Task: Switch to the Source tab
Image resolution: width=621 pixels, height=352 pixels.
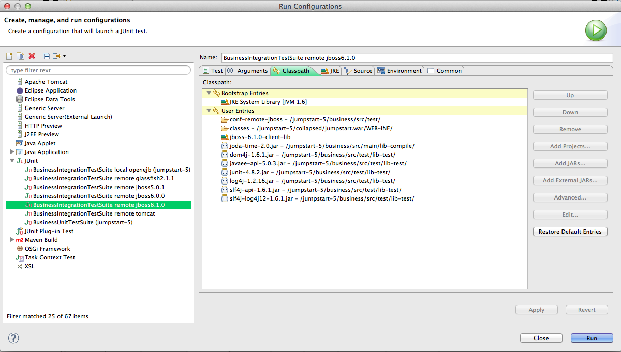Action: point(359,71)
